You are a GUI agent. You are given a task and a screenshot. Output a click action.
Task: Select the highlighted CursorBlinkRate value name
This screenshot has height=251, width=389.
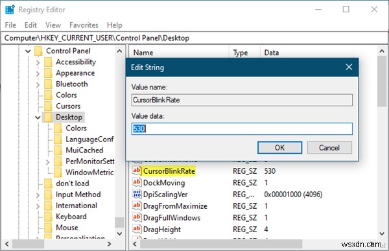pos(169,171)
